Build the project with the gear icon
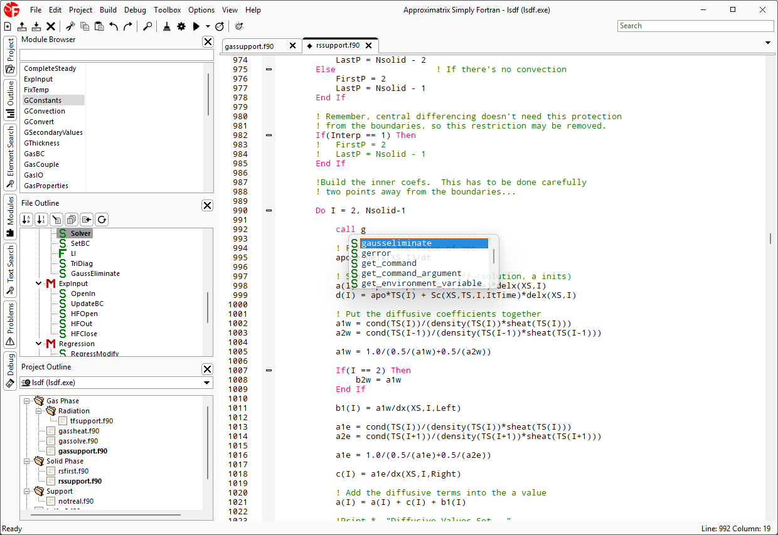778x535 pixels. click(181, 26)
